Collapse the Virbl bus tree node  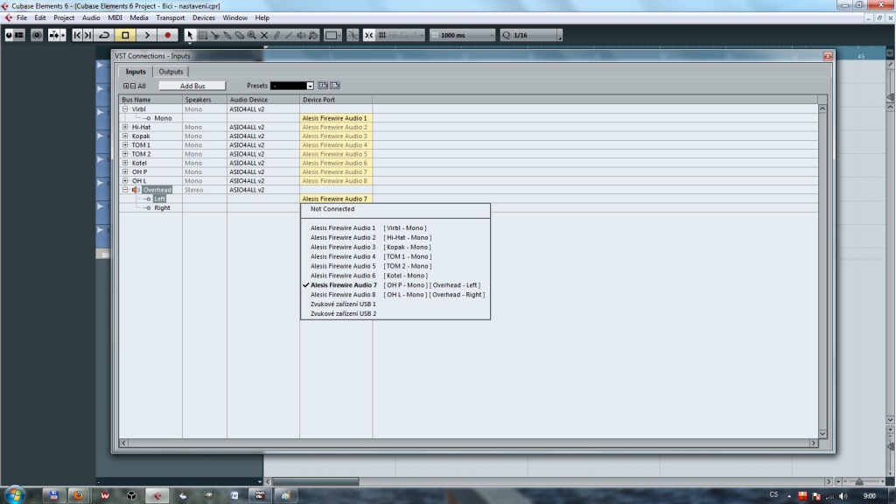pyautogui.click(x=125, y=109)
